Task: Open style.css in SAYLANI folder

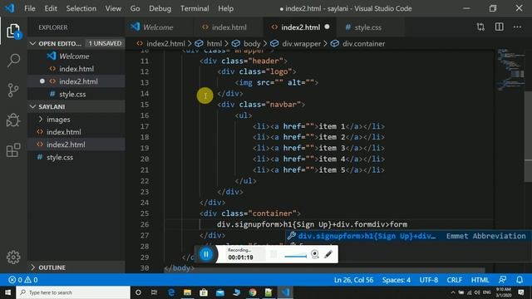Action: [76, 157]
